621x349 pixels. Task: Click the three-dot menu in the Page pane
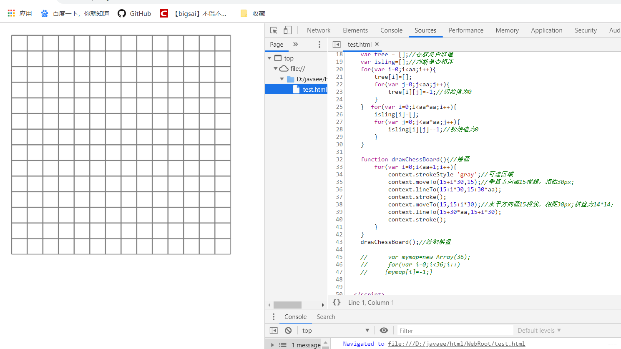pyautogui.click(x=319, y=45)
